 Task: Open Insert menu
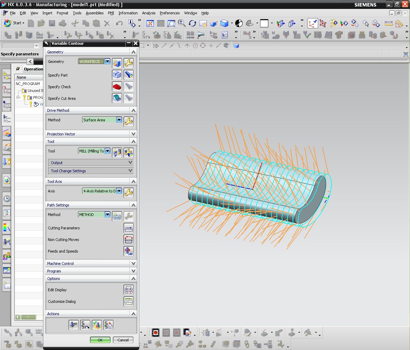tap(47, 13)
